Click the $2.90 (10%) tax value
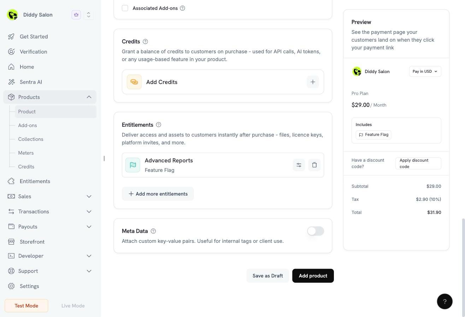Viewport: 465px width, 317px height. click(428, 199)
